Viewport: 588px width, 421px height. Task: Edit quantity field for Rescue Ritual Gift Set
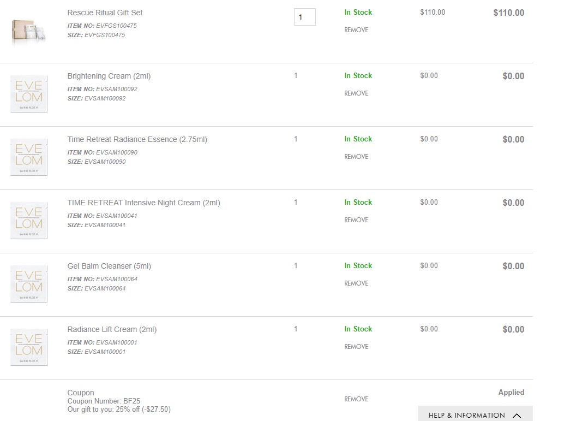[x=304, y=17]
